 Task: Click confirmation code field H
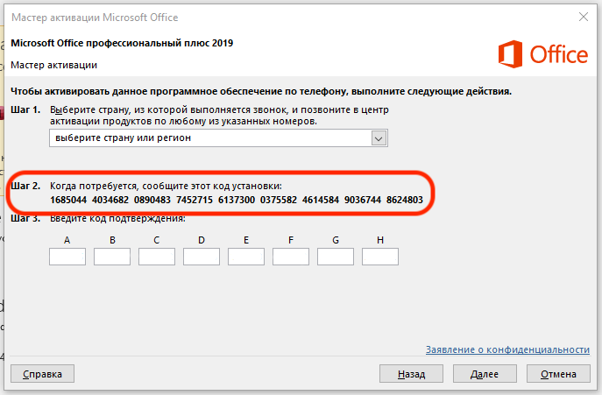point(379,257)
